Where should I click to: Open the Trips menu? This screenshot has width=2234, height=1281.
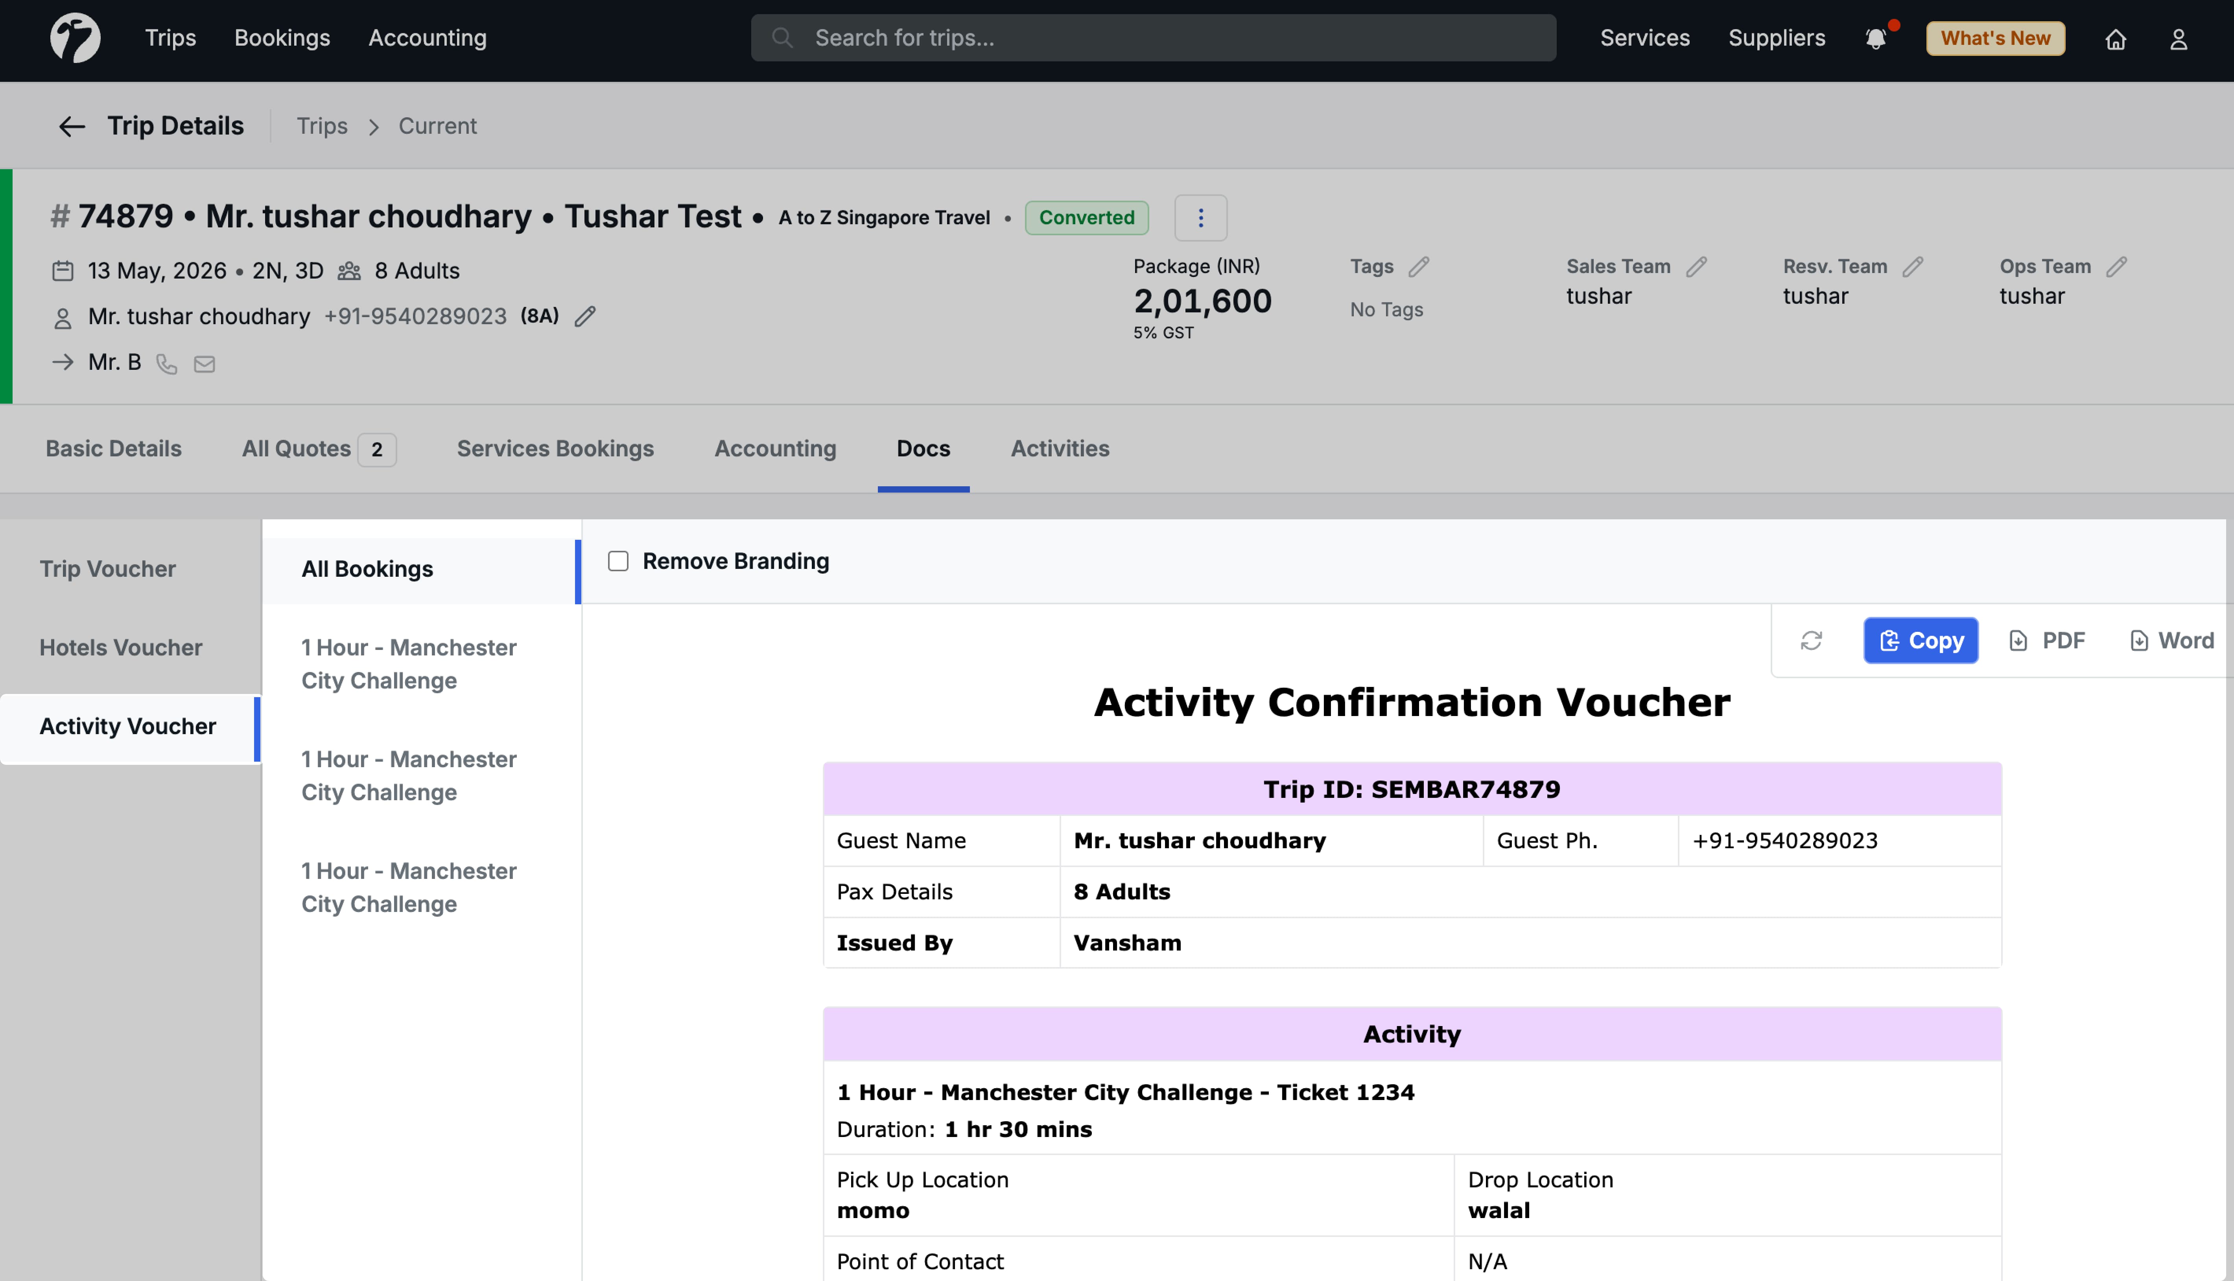171,38
